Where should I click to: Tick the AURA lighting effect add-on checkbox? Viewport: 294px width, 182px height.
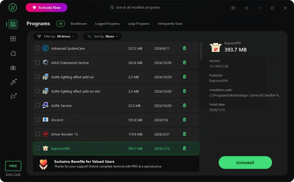pyautogui.click(x=38, y=77)
